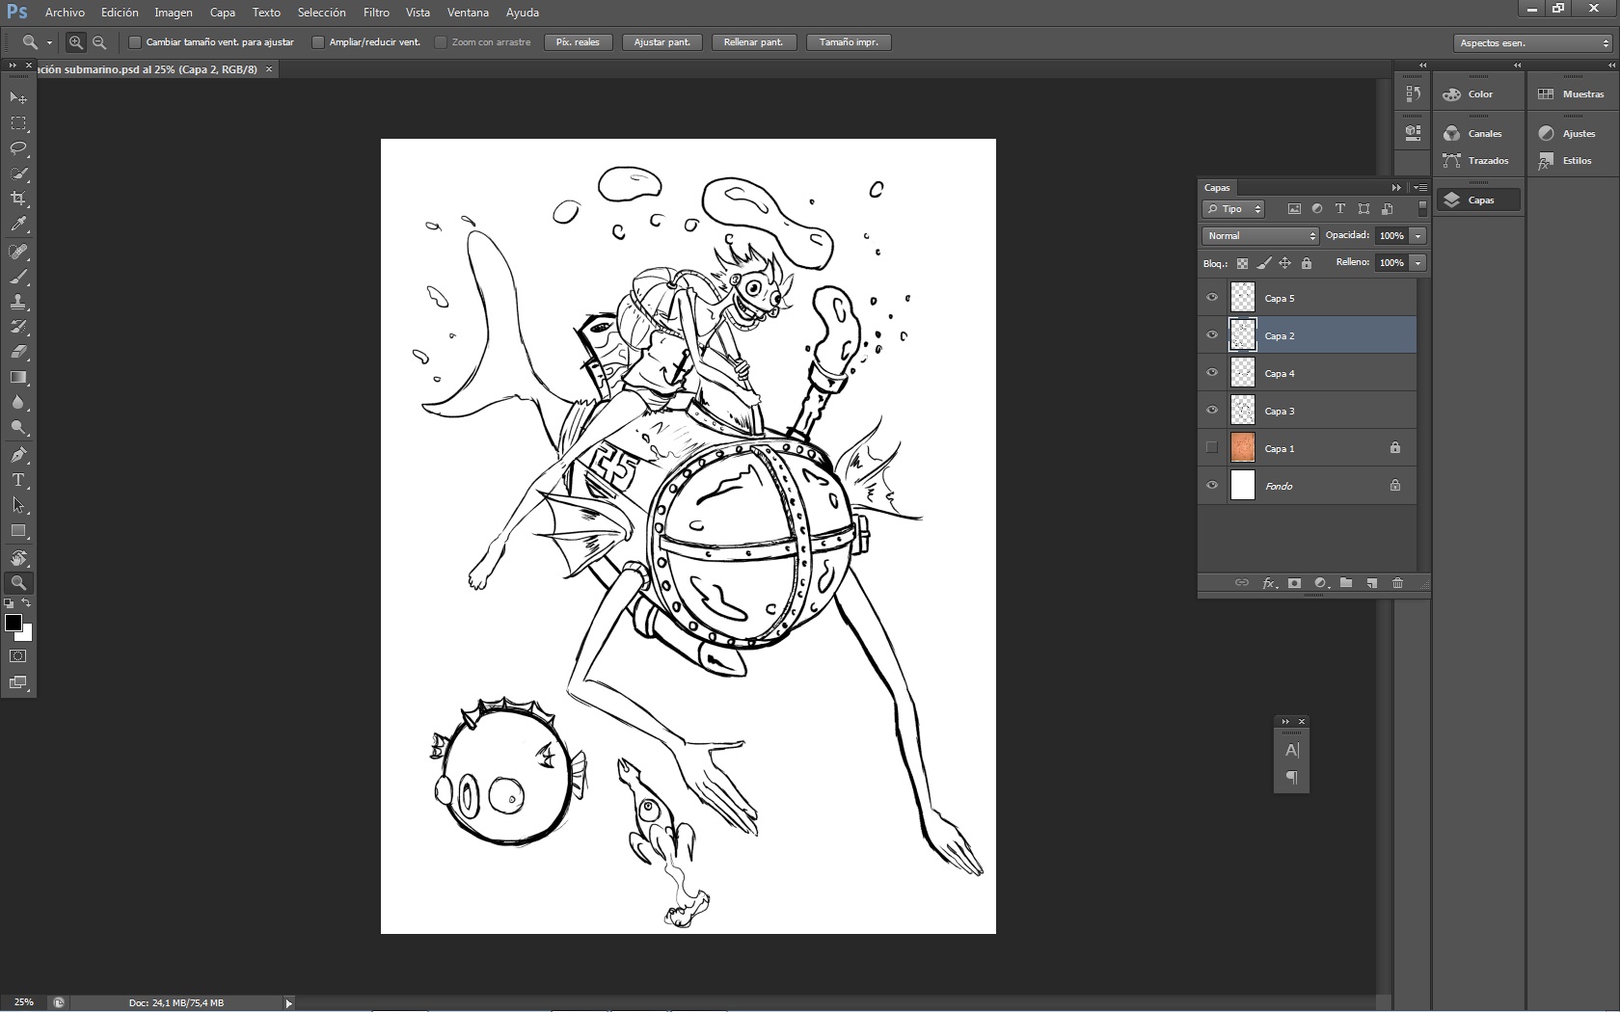The width and height of the screenshot is (1620, 1012).
Task: Open the Imagen menu
Action: click(x=174, y=13)
